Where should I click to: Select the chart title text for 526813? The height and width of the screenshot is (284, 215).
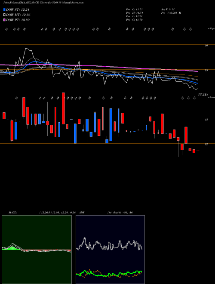point(43,3)
